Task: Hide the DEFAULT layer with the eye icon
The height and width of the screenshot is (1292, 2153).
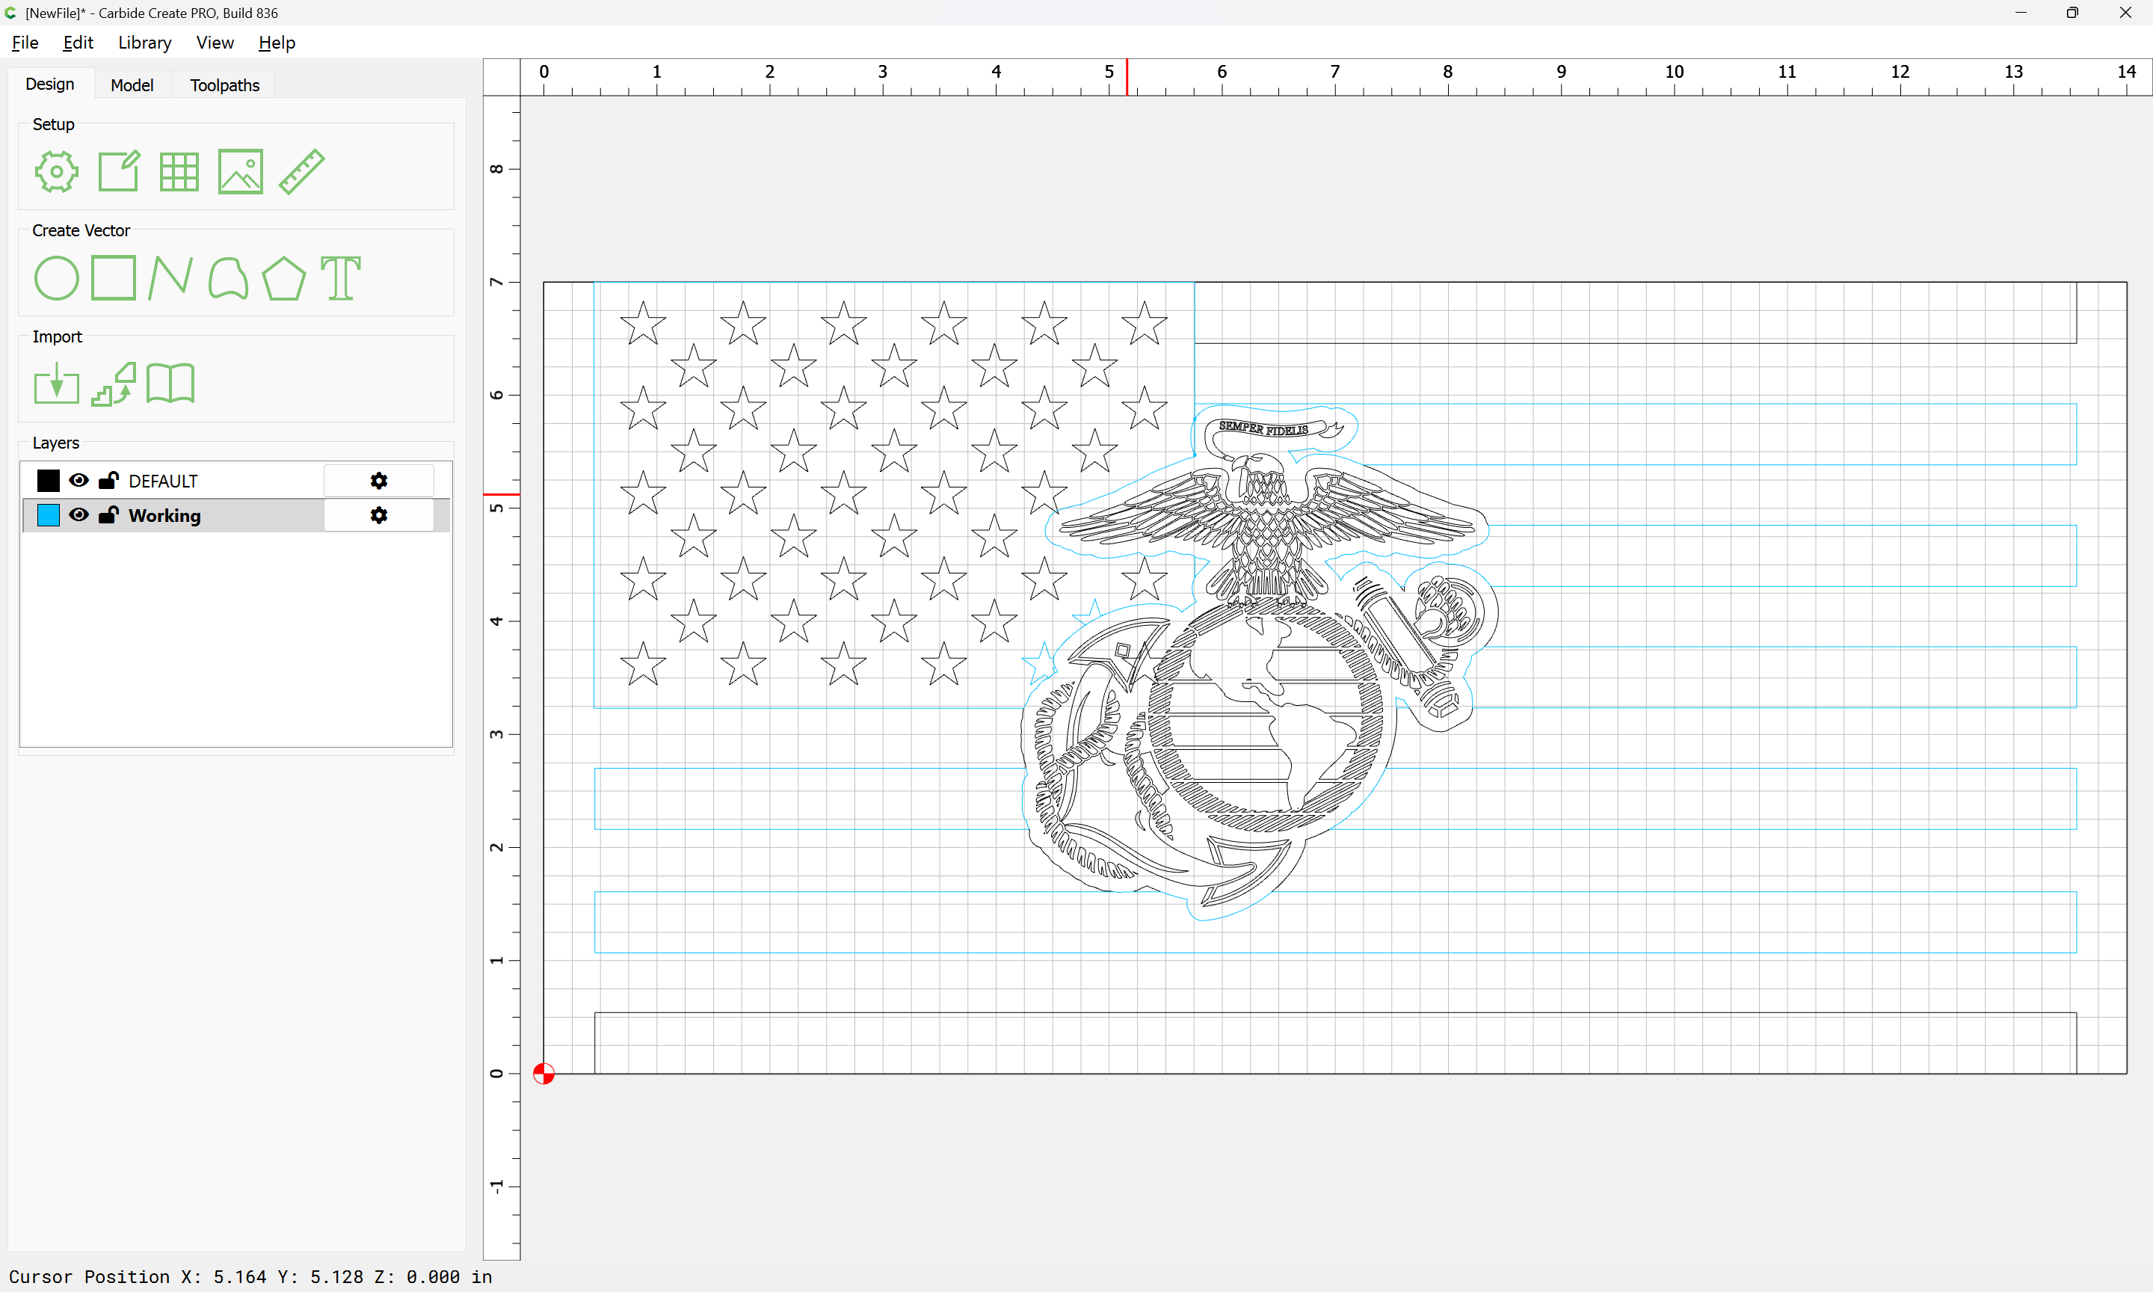Action: 78,481
